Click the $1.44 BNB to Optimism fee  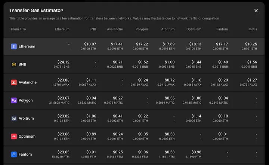point(196,62)
